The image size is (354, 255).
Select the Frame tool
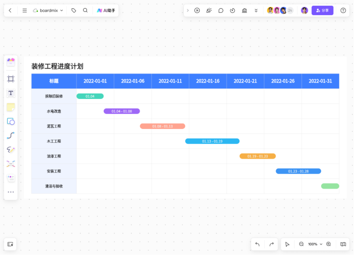(11, 79)
